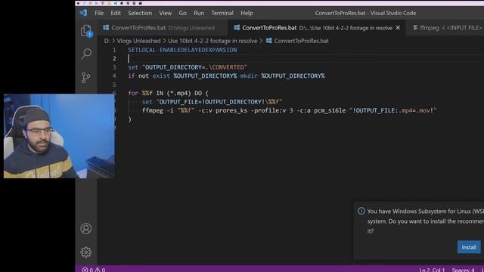
Task: Open the View menu
Action: 165,13
